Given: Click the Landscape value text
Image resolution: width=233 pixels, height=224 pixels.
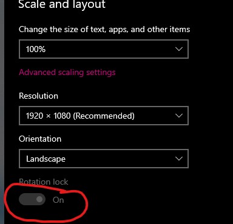Looking at the screenshot, I should click(x=46, y=159).
